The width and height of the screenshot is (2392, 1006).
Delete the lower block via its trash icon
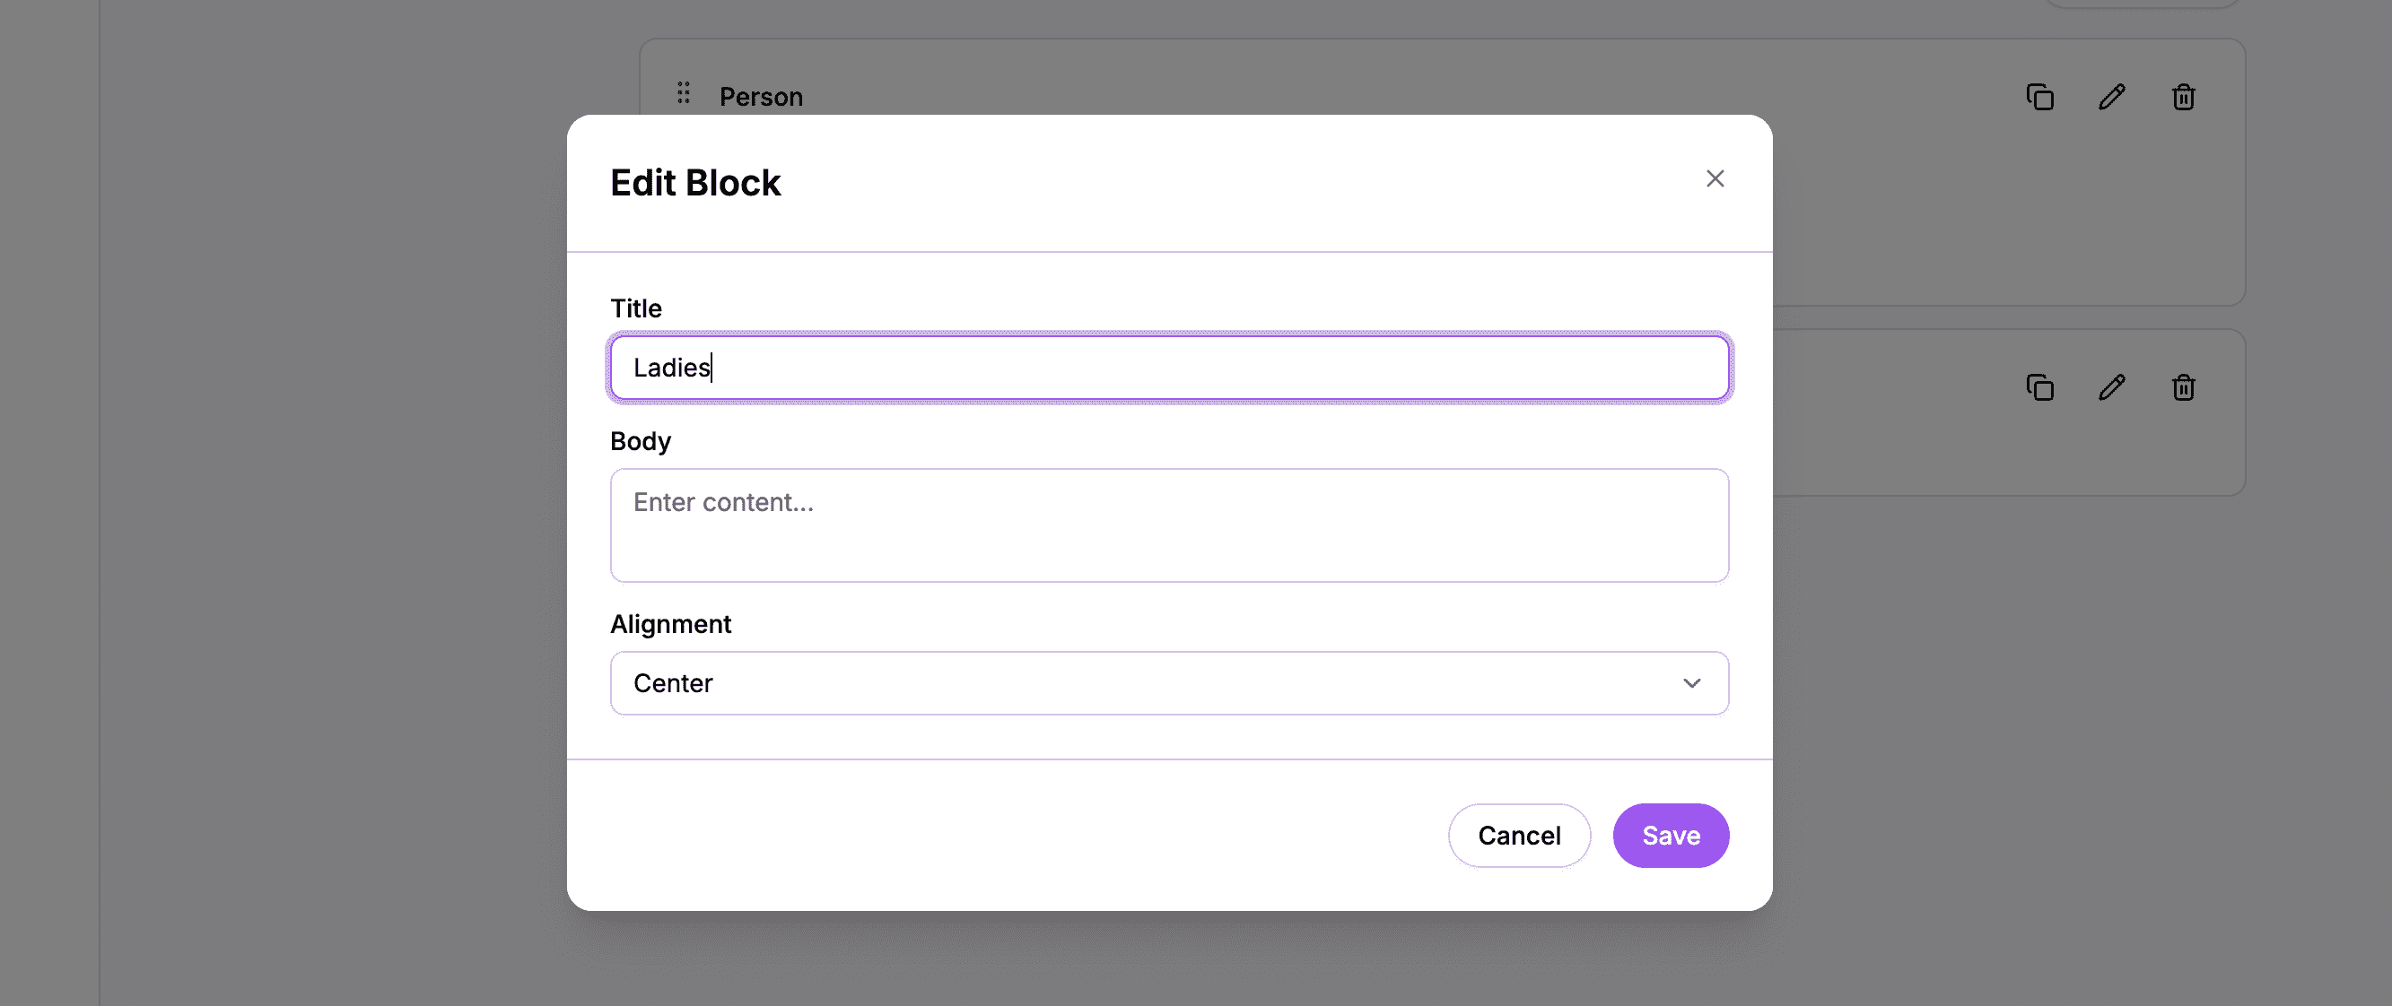pyautogui.click(x=2183, y=388)
